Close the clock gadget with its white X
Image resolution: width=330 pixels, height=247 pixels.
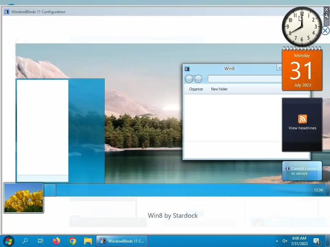(326, 10)
